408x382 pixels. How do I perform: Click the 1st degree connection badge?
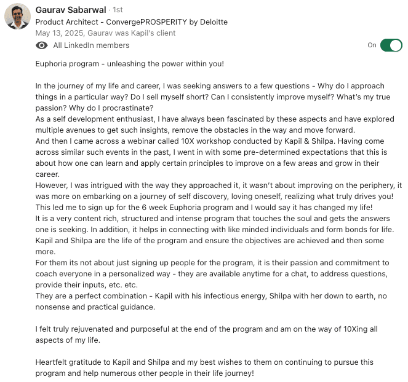click(x=117, y=10)
